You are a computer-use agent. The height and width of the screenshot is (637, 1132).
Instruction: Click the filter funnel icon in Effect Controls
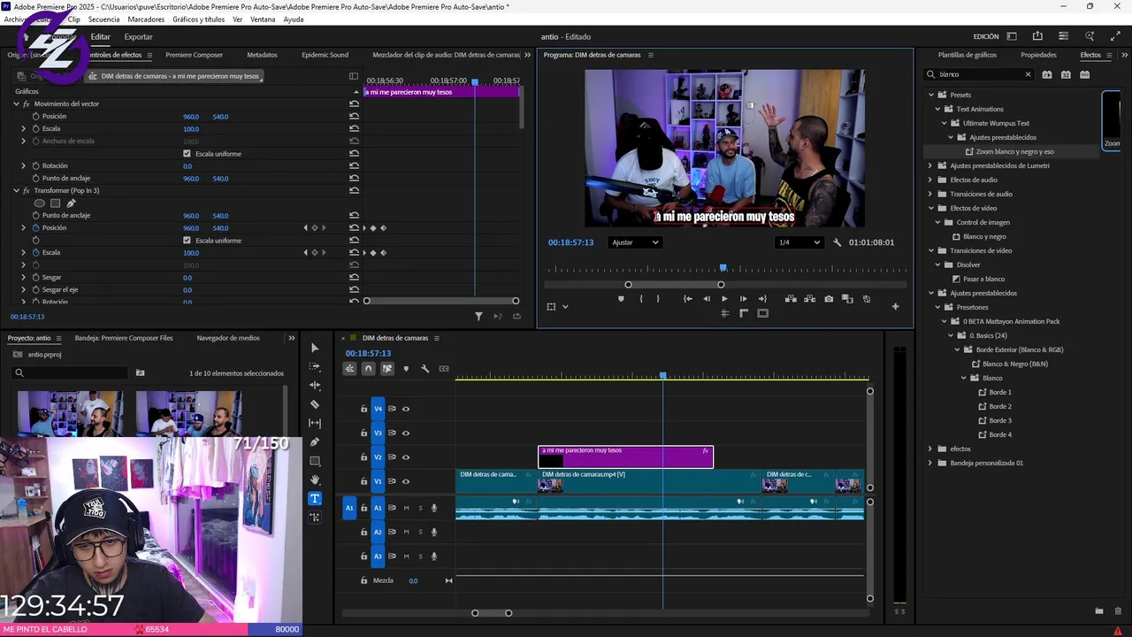tap(478, 316)
